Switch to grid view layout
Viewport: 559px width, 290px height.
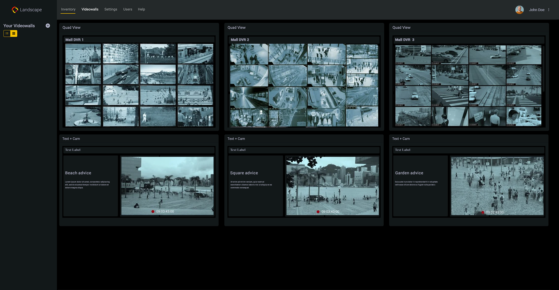(x=14, y=34)
